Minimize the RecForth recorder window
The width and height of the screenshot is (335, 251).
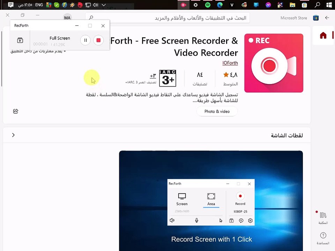[77, 25]
